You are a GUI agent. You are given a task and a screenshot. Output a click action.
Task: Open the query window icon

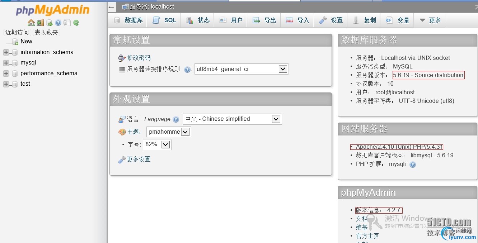tap(50, 23)
